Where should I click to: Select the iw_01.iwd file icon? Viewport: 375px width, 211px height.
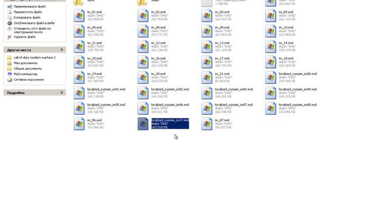tap(79, 16)
